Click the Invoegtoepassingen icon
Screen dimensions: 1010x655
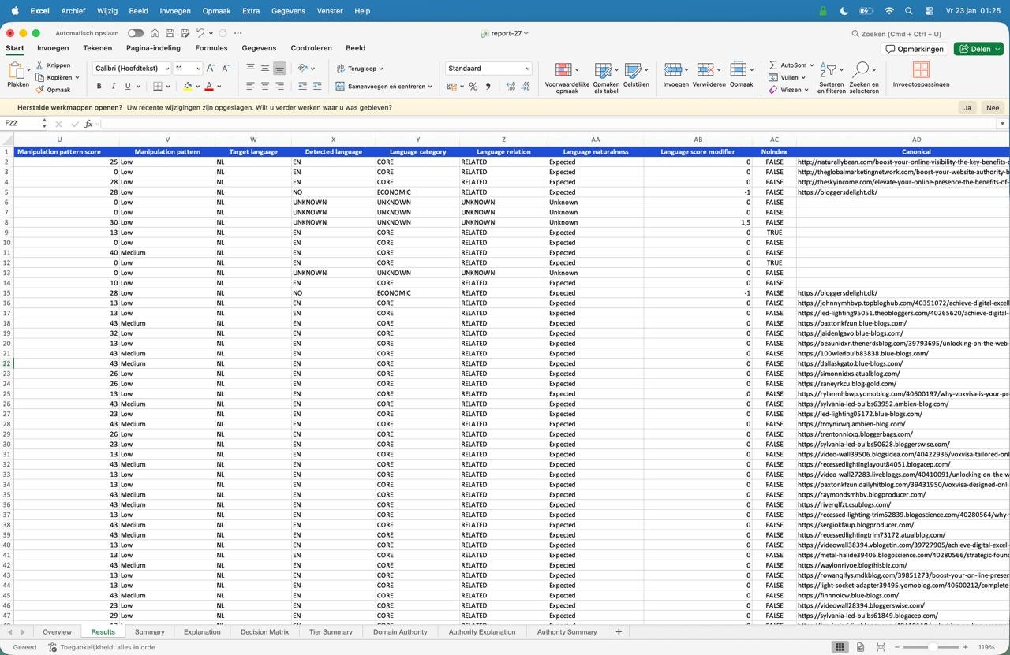(920, 71)
